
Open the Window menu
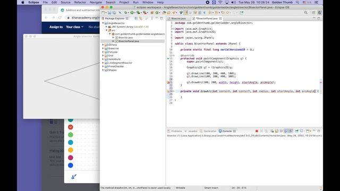pos(148,2)
